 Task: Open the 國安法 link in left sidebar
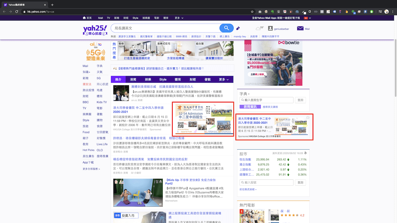[87, 84]
